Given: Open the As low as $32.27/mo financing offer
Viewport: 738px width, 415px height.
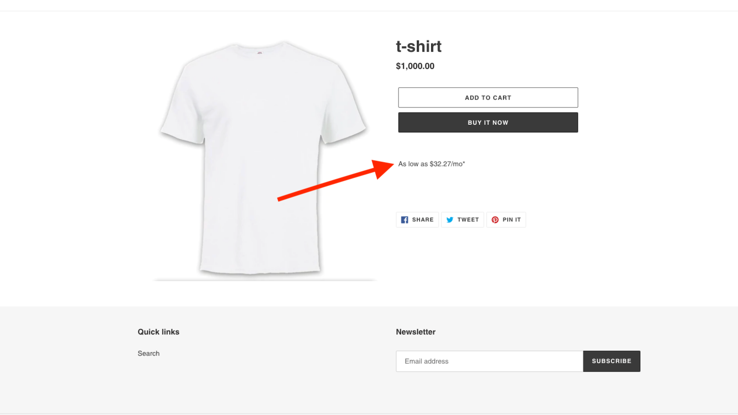Looking at the screenshot, I should point(432,164).
